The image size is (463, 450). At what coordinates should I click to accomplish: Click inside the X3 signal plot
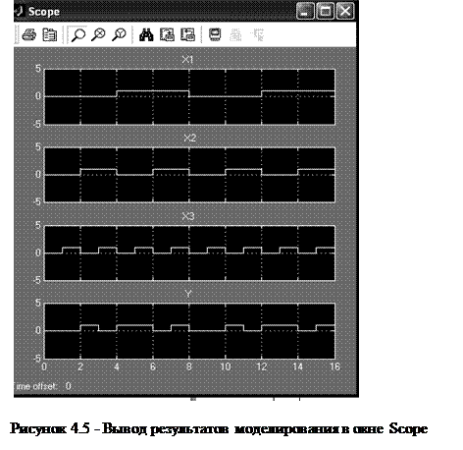pyautogui.click(x=189, y=253)
